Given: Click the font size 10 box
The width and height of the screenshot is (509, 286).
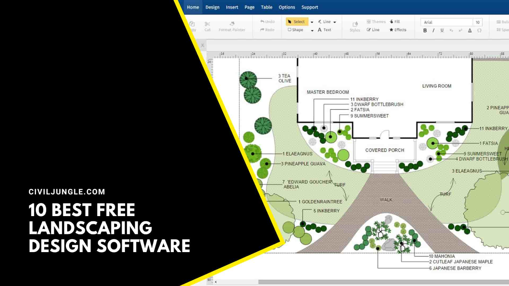Looking at the screenshot, I should 477,22.
